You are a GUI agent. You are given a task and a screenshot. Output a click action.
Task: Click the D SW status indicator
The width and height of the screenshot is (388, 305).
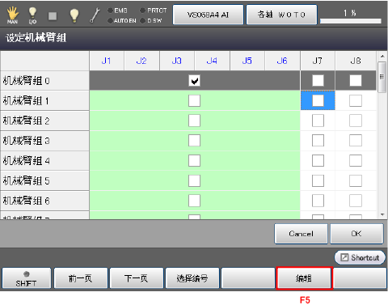coord(151,20)
